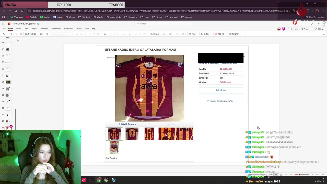This screenshot has width=327, height=184.
Task: Toggle Italic formatting
Action: [x=90, y=34]
